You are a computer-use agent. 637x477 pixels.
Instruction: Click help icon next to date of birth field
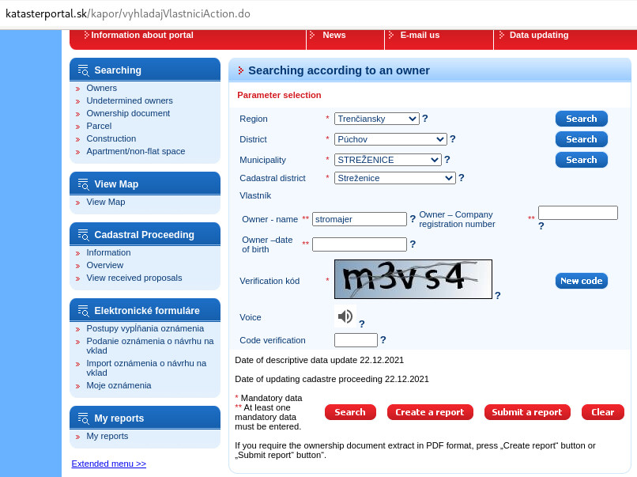[x=413, y=244]
